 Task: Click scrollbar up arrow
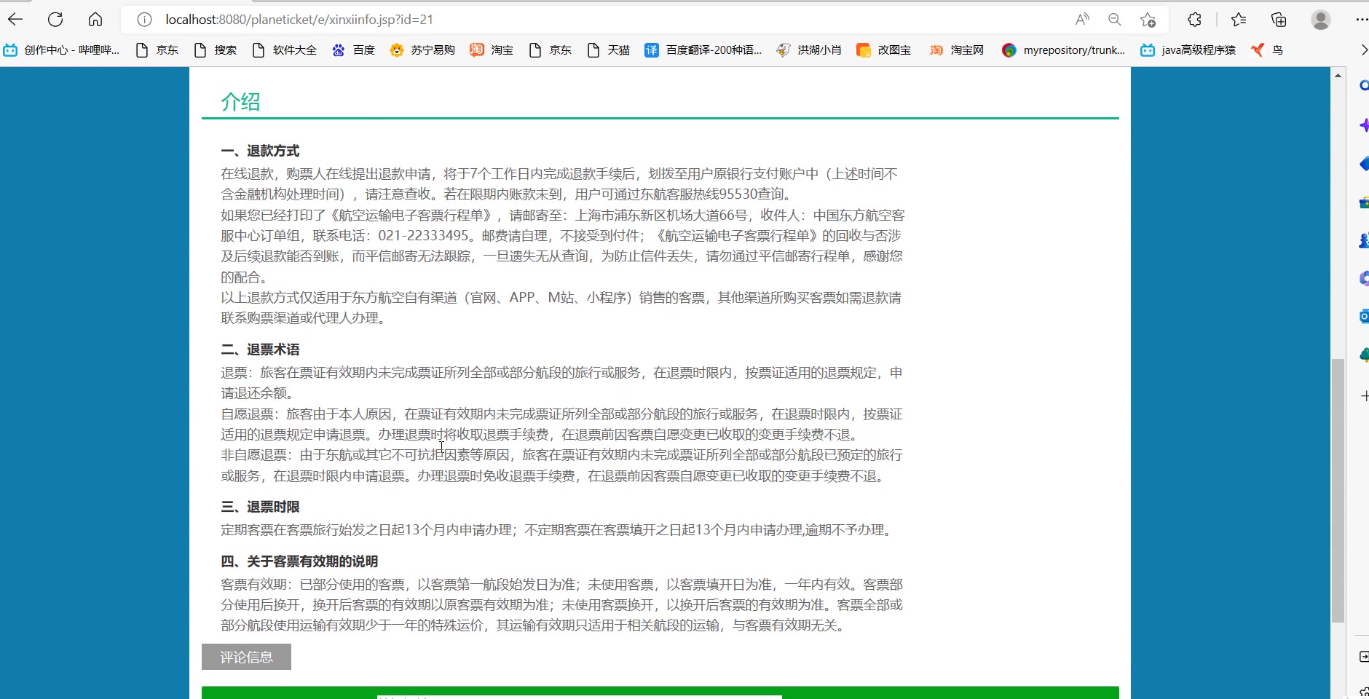(x=1338, y=75)
